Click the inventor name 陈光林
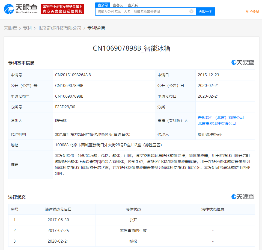This screenshot has width=262, height=250. pyautogui.click(x=61, y=121)
